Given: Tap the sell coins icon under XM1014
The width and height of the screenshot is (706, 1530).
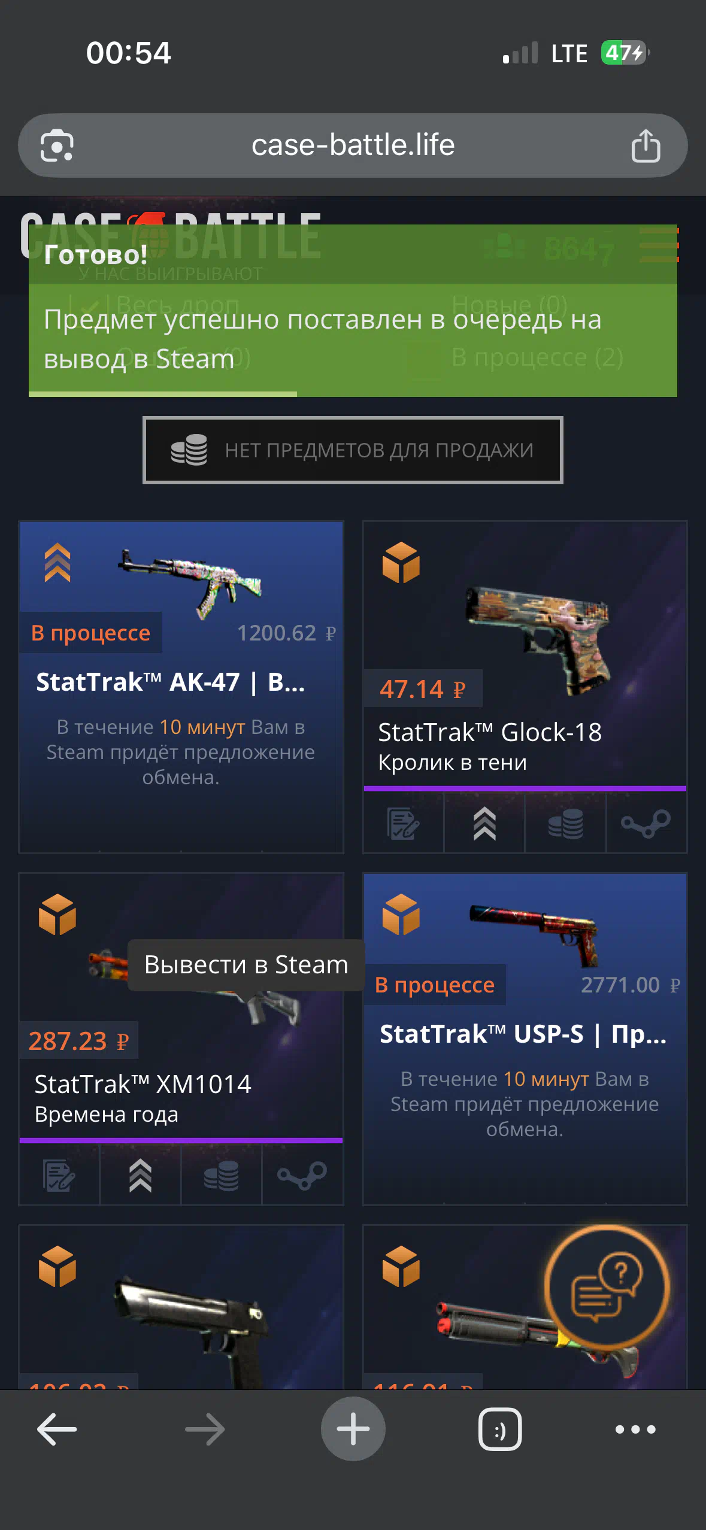Looking at the screenshot, I should [x=221, y=1176].
